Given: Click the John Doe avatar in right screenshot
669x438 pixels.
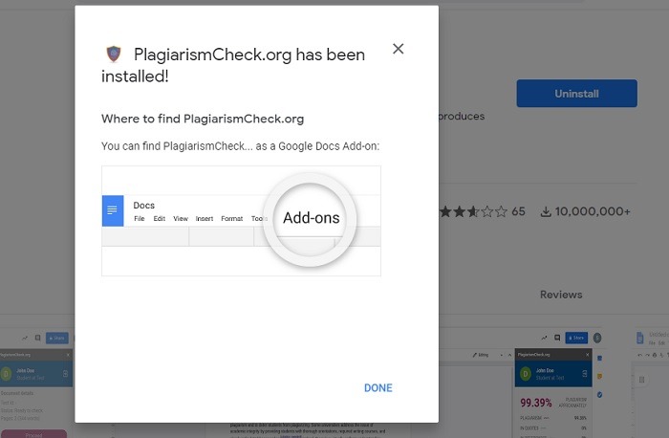Looking at the screenshot, I should point(526,374).
